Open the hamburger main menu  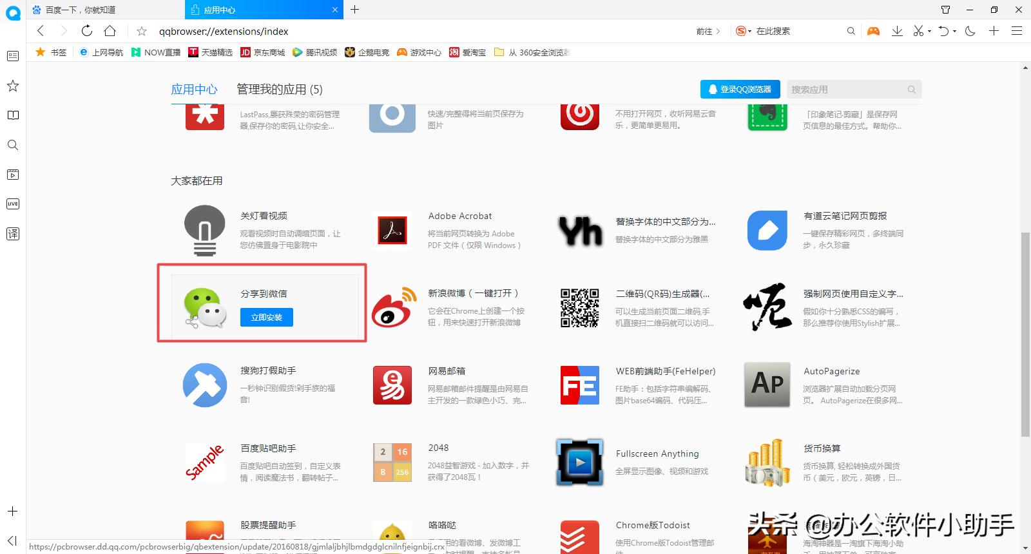pyautogui.click(x=1017, y=31)
